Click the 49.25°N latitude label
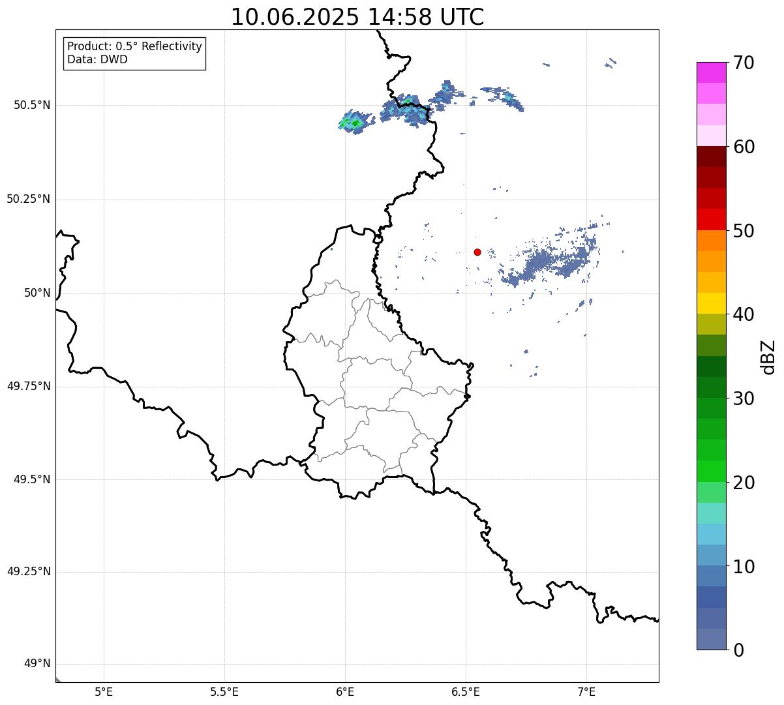The image size is (784, 705). coord(29,571)
